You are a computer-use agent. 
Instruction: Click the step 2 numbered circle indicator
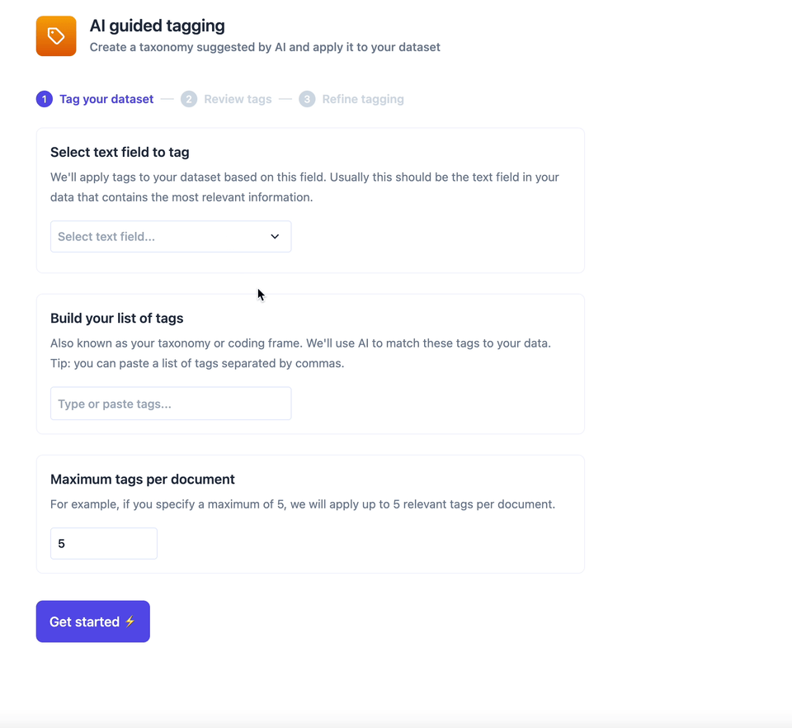[x=188, y=98]
